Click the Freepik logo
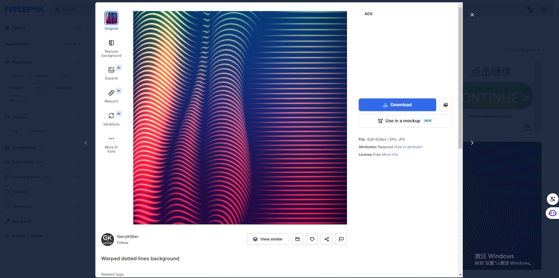 pos(24,9)
